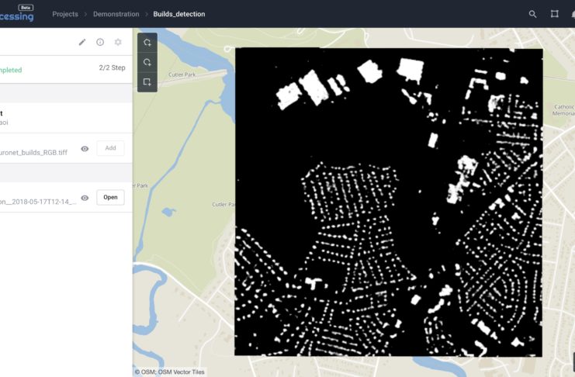Click the bounding box icon in top bar
Image resolution: width=575 pixels, height=377 pixels.
(x=554, y=14)
